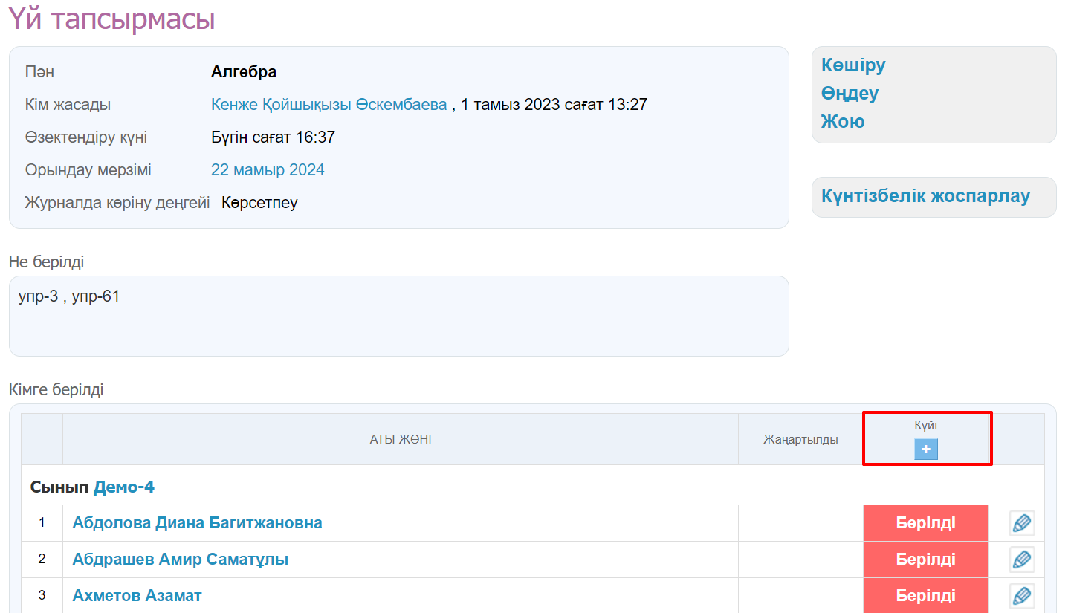Select student Абдрашев Амир Саматұлы
Screen dimensions: 1071x613
(180, 560)
